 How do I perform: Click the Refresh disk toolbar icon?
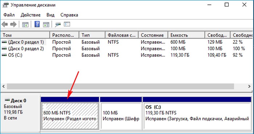click(58, 25)
